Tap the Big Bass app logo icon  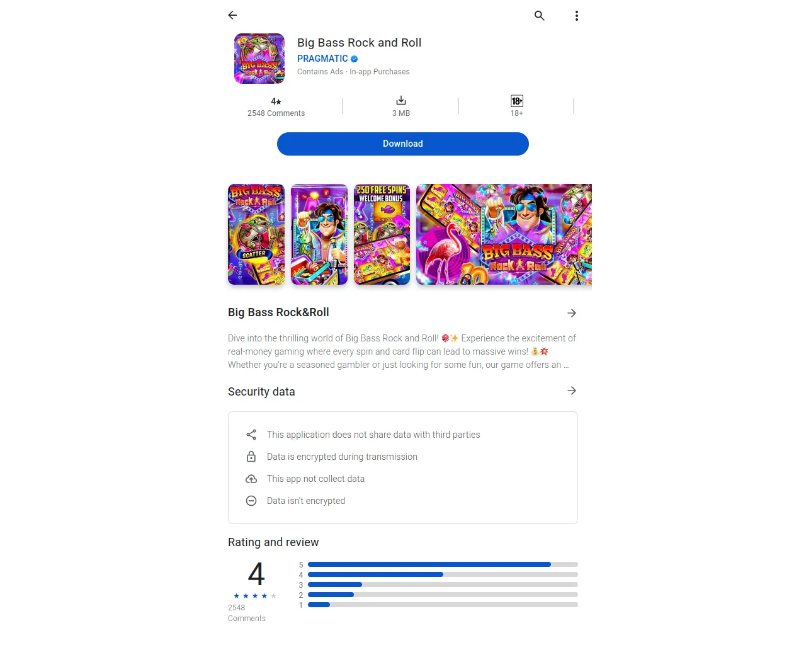[x=259, y=59]
